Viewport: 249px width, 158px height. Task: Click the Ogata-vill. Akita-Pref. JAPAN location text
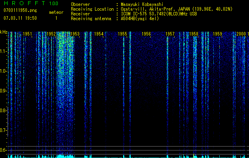[177, 9]
